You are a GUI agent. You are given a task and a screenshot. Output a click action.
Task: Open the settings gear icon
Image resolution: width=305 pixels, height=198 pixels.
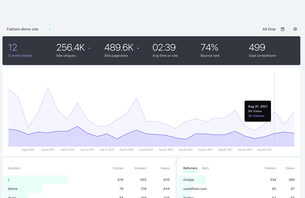[295, 29]
